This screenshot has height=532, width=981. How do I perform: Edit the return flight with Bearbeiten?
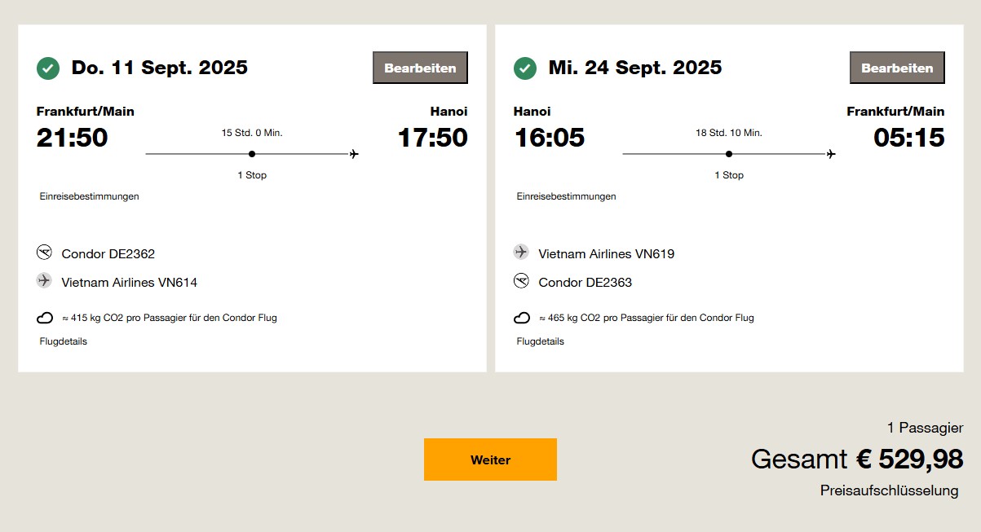897,68
